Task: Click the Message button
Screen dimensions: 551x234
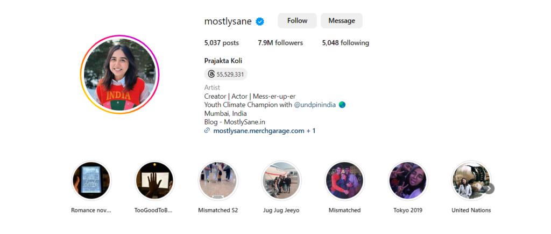Action: pyautogui.click(x=342, y=21)
